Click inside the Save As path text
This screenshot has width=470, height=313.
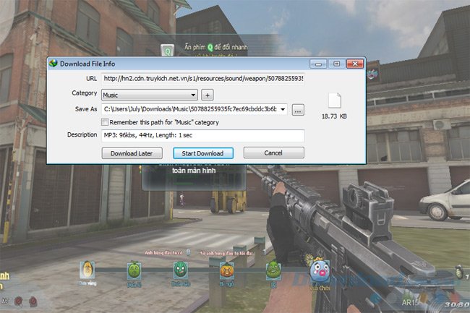click(x=189, y=110)
